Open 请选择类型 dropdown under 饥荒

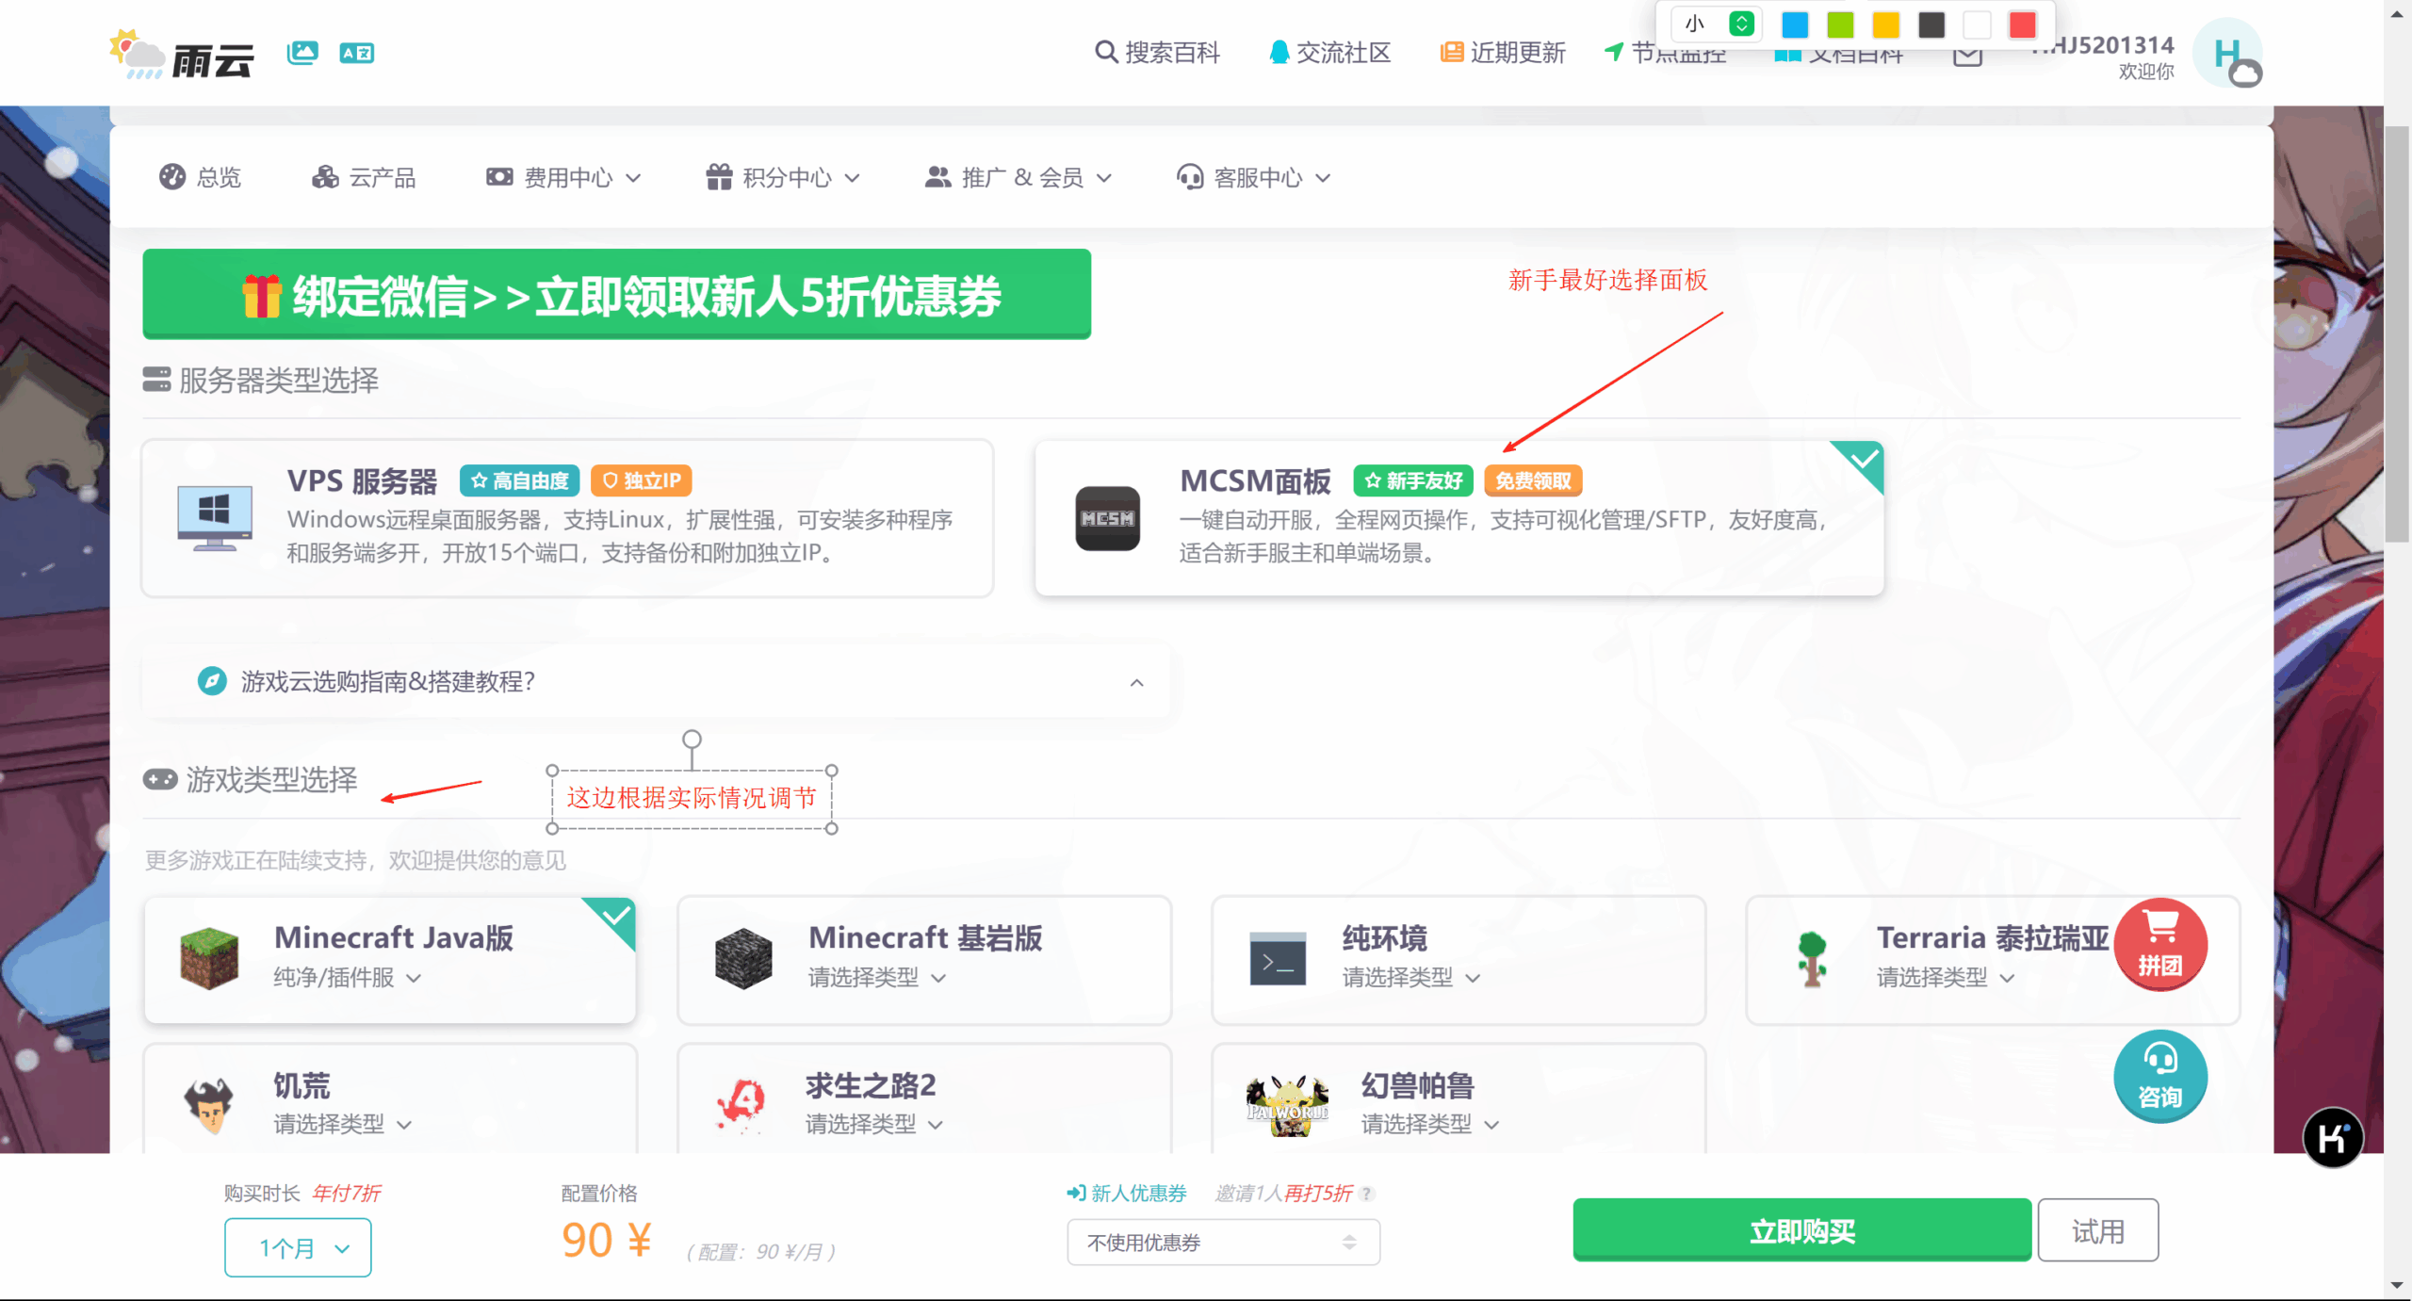pos(343,1125)
